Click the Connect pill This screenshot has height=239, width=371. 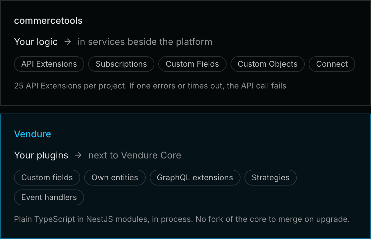[332, 64]
